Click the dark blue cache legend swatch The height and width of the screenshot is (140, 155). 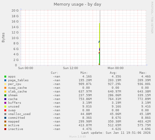click(5, 99)
